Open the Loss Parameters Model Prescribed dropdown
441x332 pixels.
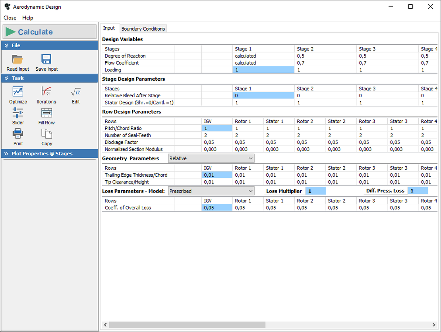(211, 191)
